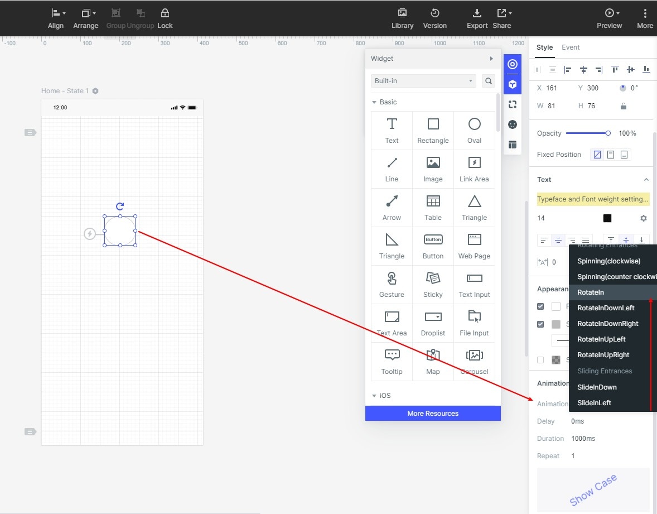Click the widget search magnifier icon
The height and width of the screenshot is (514, 657).
point(488,81)
